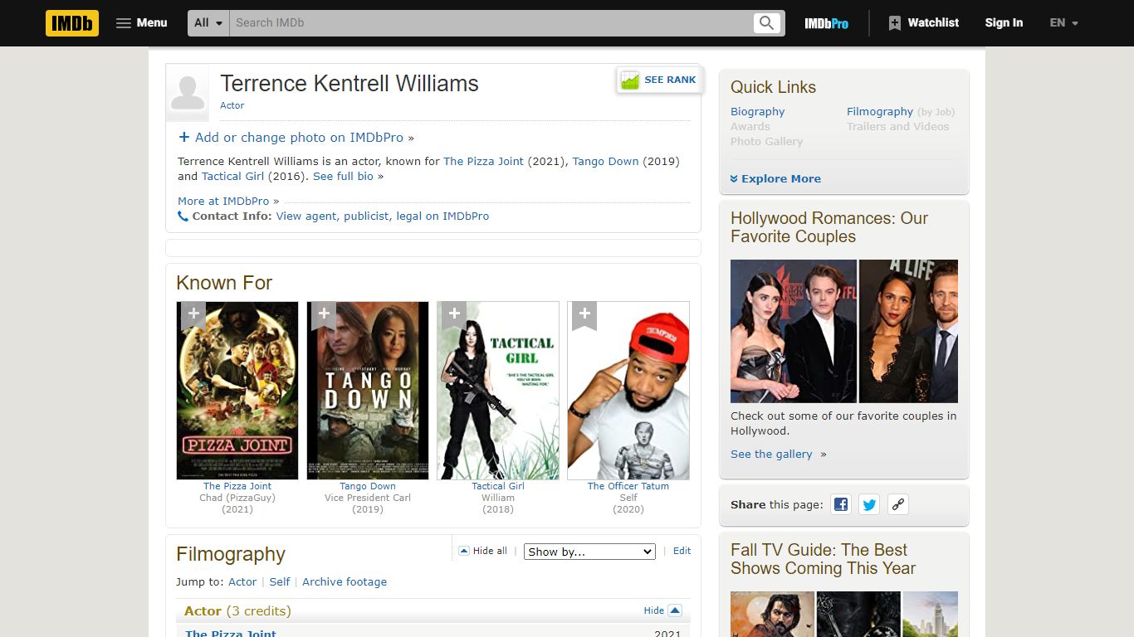View agent, publicist, legal on IMDbPro

pos(383,216)
